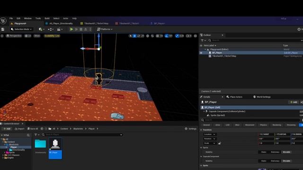Screen dimensions: 303x170
Task: Stop the play session
Action: pyautogui.click(x=81, y=29)
